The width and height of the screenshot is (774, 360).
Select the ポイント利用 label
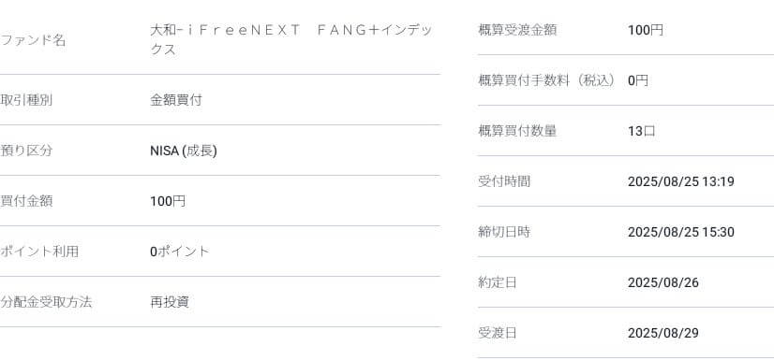[x=39, y=252]
